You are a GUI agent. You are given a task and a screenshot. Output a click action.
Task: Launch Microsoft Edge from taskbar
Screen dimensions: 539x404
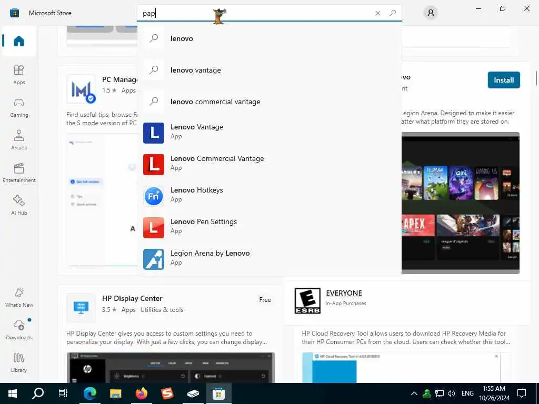tap(89, 393)
